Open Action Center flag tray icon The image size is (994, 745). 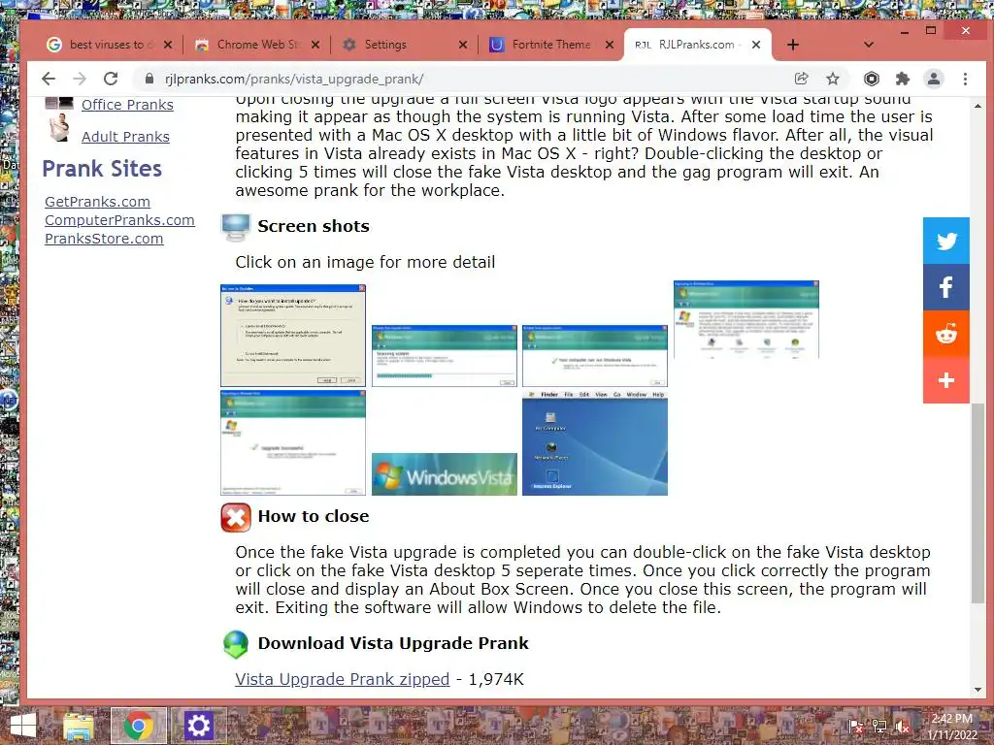(x=855, y=727)
